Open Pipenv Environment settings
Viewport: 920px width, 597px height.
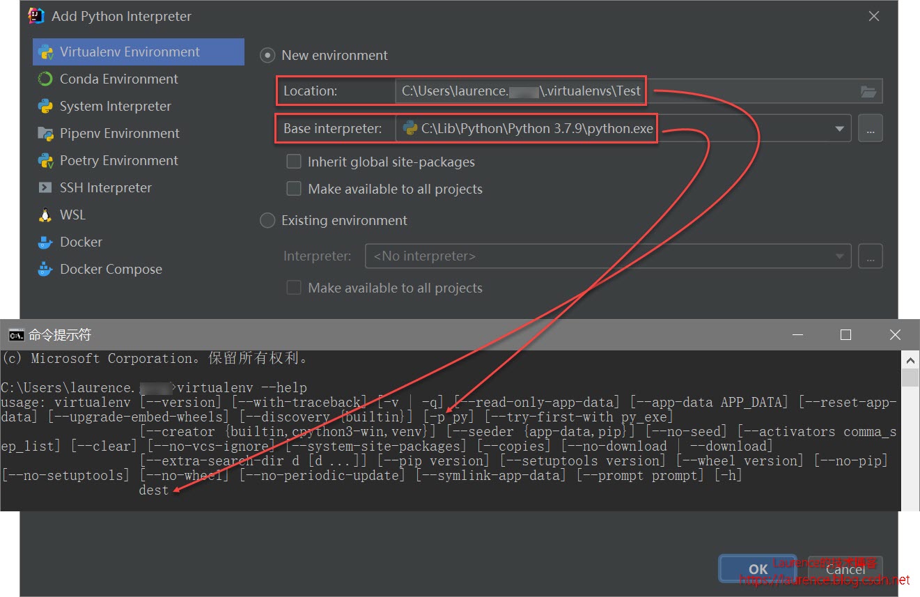(x=139, y=134)
